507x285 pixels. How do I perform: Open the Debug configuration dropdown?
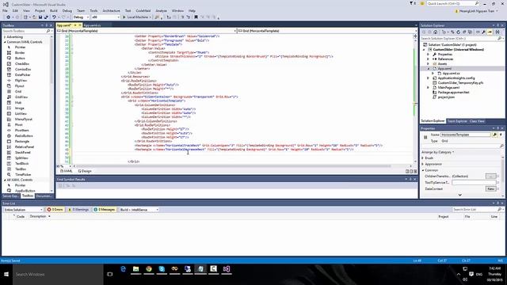click(x=81, y=17)
